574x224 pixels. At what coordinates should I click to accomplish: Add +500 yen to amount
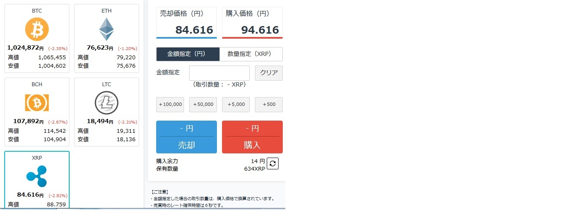coord(269,105)
